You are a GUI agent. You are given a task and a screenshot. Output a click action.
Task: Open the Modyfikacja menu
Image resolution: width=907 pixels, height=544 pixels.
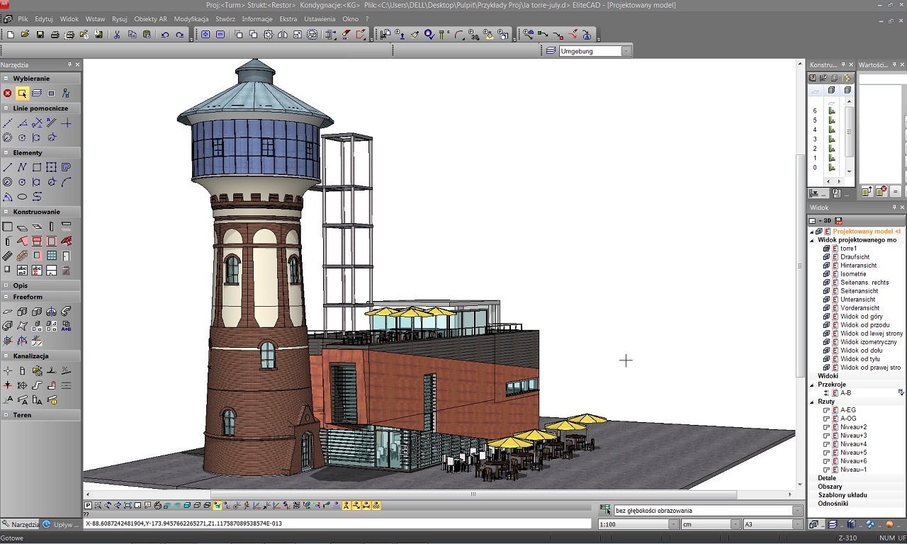(x=191, y=19)
